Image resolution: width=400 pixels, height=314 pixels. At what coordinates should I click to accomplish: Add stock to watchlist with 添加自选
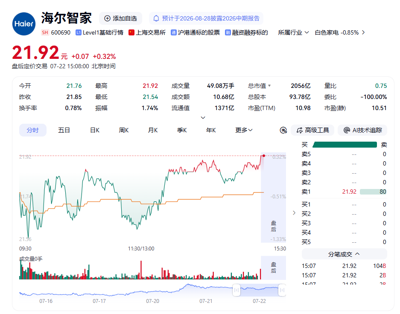tap(121, 18)
